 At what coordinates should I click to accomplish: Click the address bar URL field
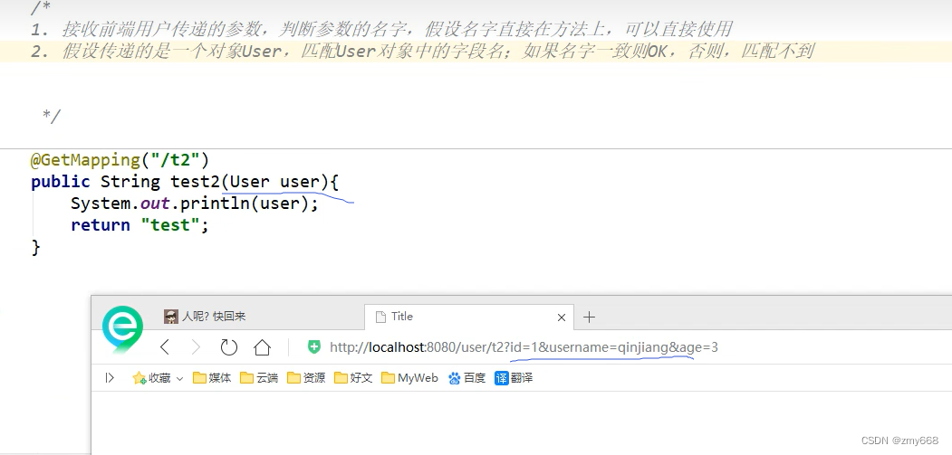coord(524,347)
